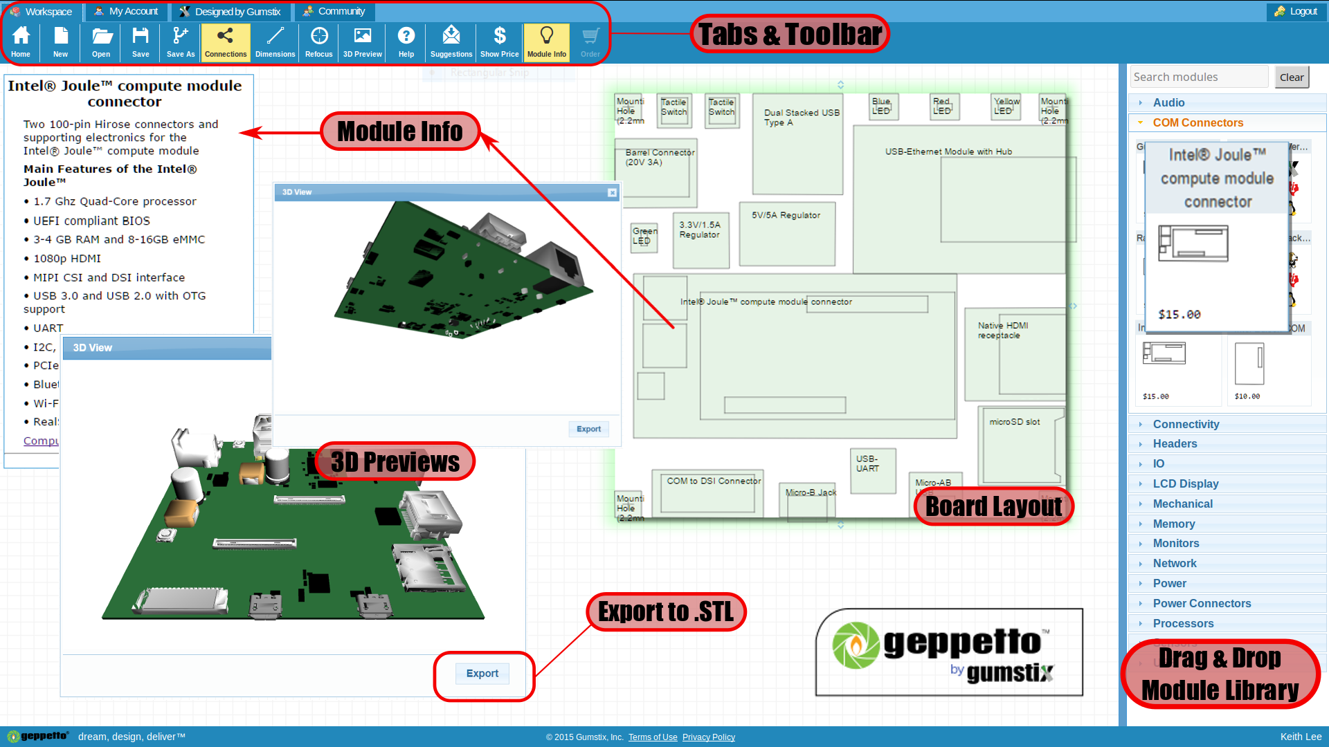Expand the Monitors category
Viewport: 1329px width, 747px height.
1227,543
